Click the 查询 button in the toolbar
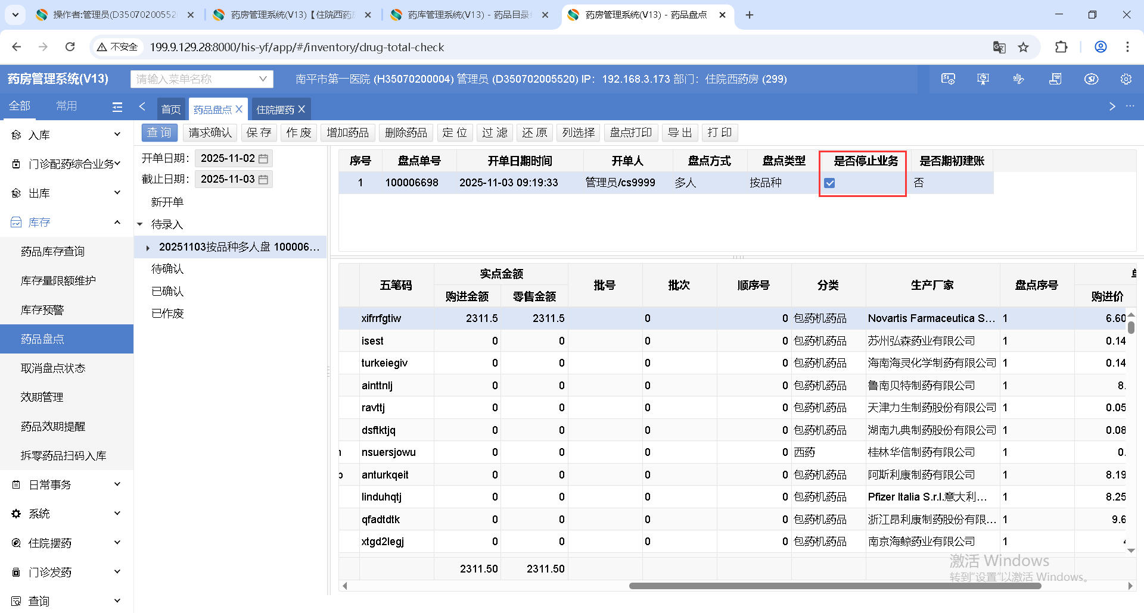1144x613 pixels. point(159,133)
